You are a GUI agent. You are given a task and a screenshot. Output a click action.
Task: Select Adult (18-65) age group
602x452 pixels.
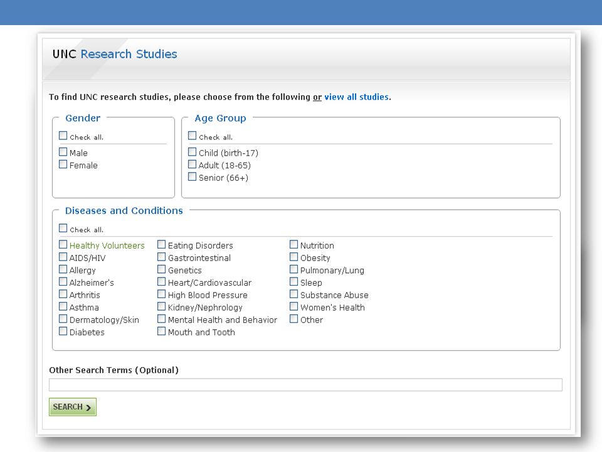(x=192, y=164)
